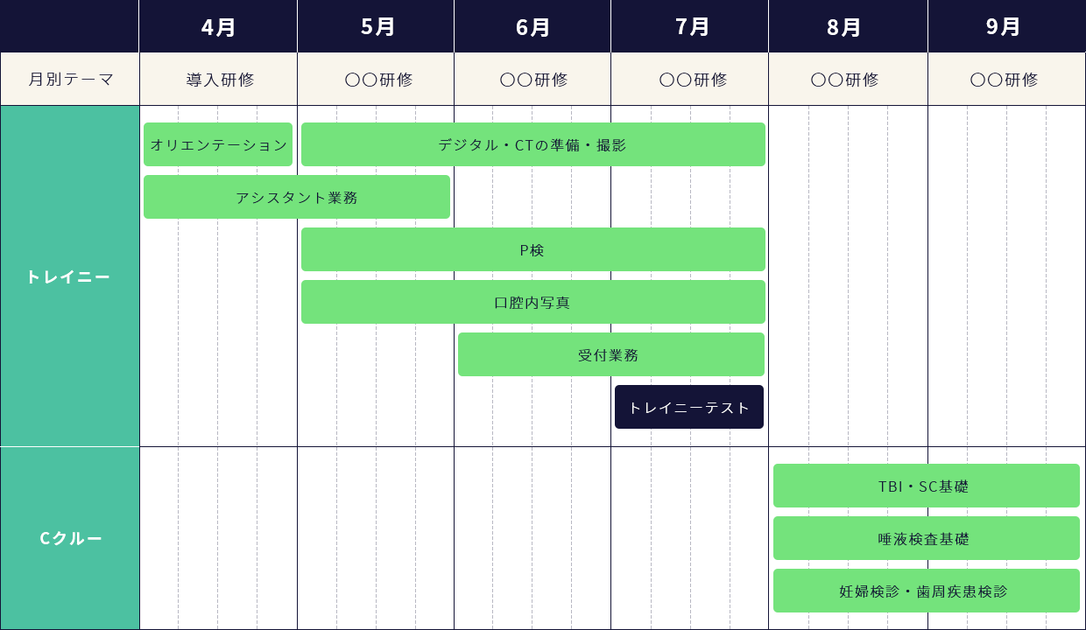Select the 受付業務 schedule bar

point(610,354)
